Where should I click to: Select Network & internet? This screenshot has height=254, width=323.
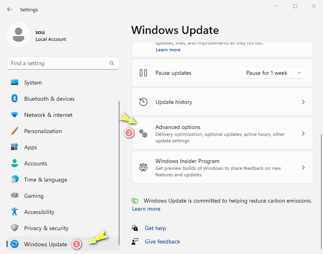(63, 115)
